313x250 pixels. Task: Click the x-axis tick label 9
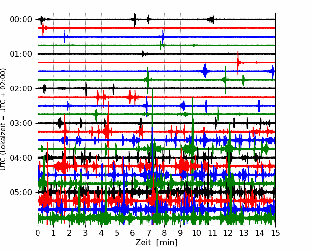181,233
